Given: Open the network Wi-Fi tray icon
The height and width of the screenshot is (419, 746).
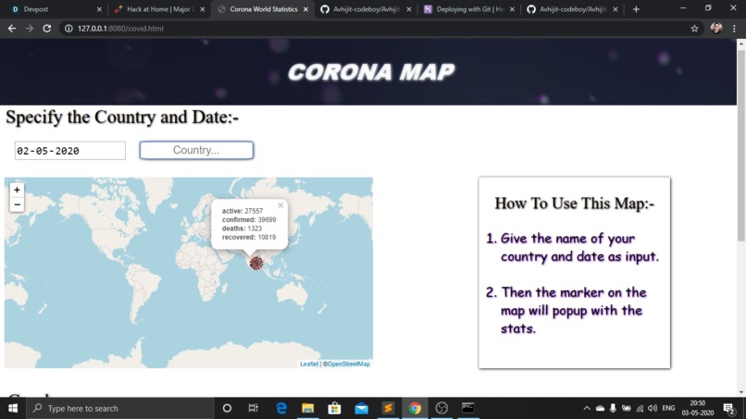Looking at the screenshot, I should point(640,408).
